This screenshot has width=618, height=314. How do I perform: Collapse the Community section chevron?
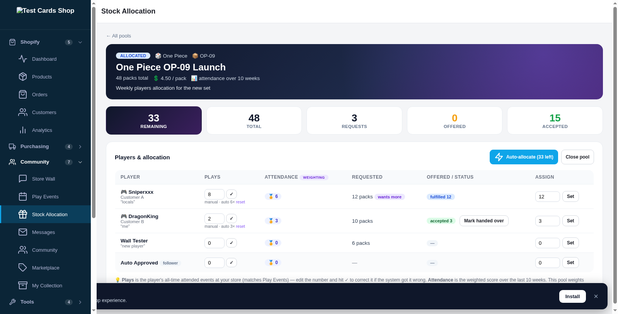(80, 162)
